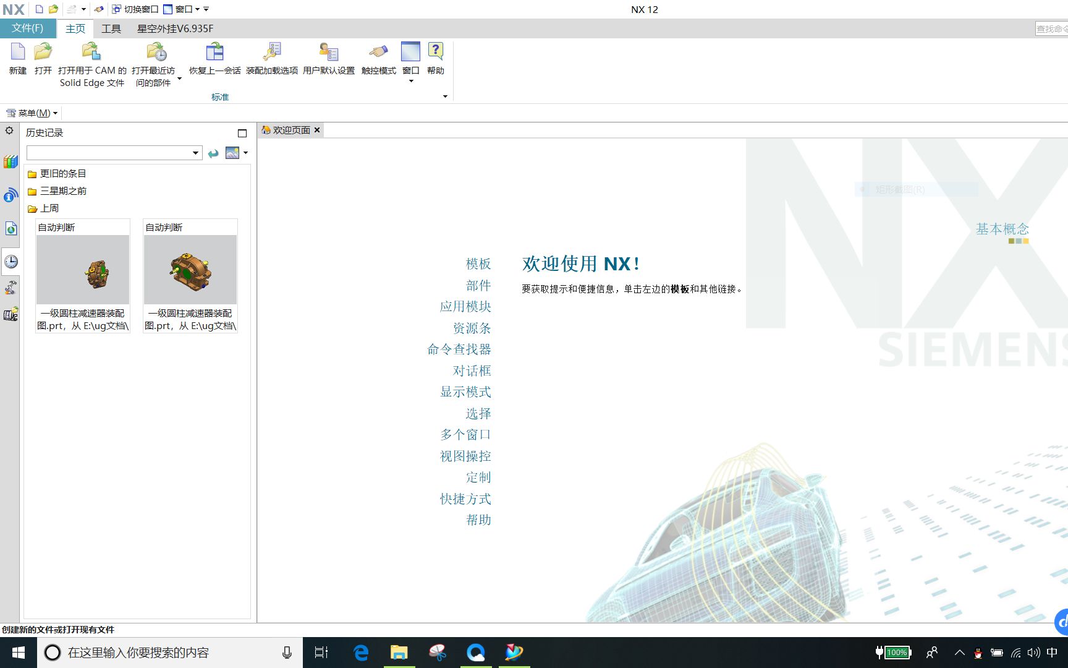Expand the 三星期之前 folder
The width and height of the screenshot is (1068, 668).
[x=32, y=192]
